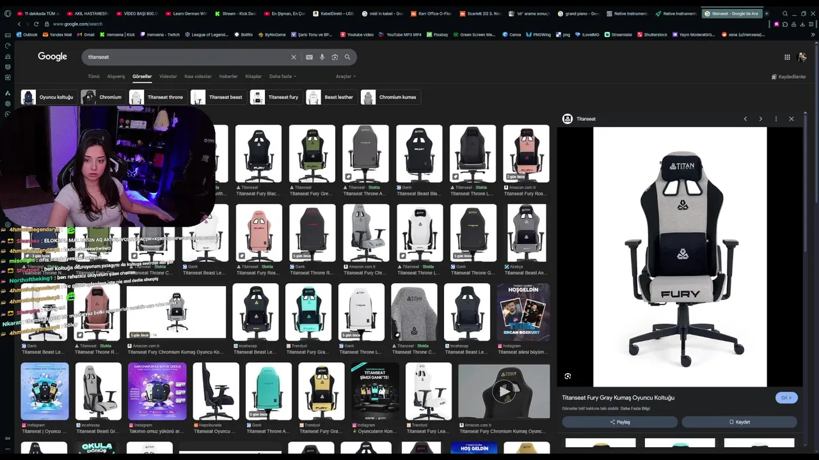Click the large Fury gray chair image
Viewport: 819px width, 460px height.
coord(680,257)
